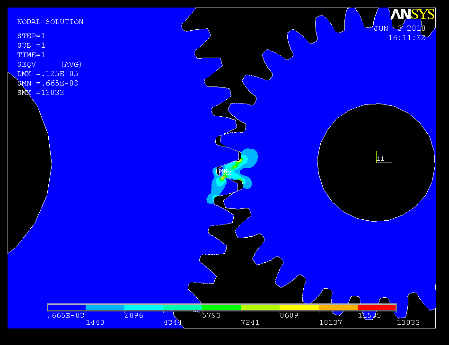Click the JUN 3 2010 date text
The height and width of the screenshot is (345, 449).
399,28
